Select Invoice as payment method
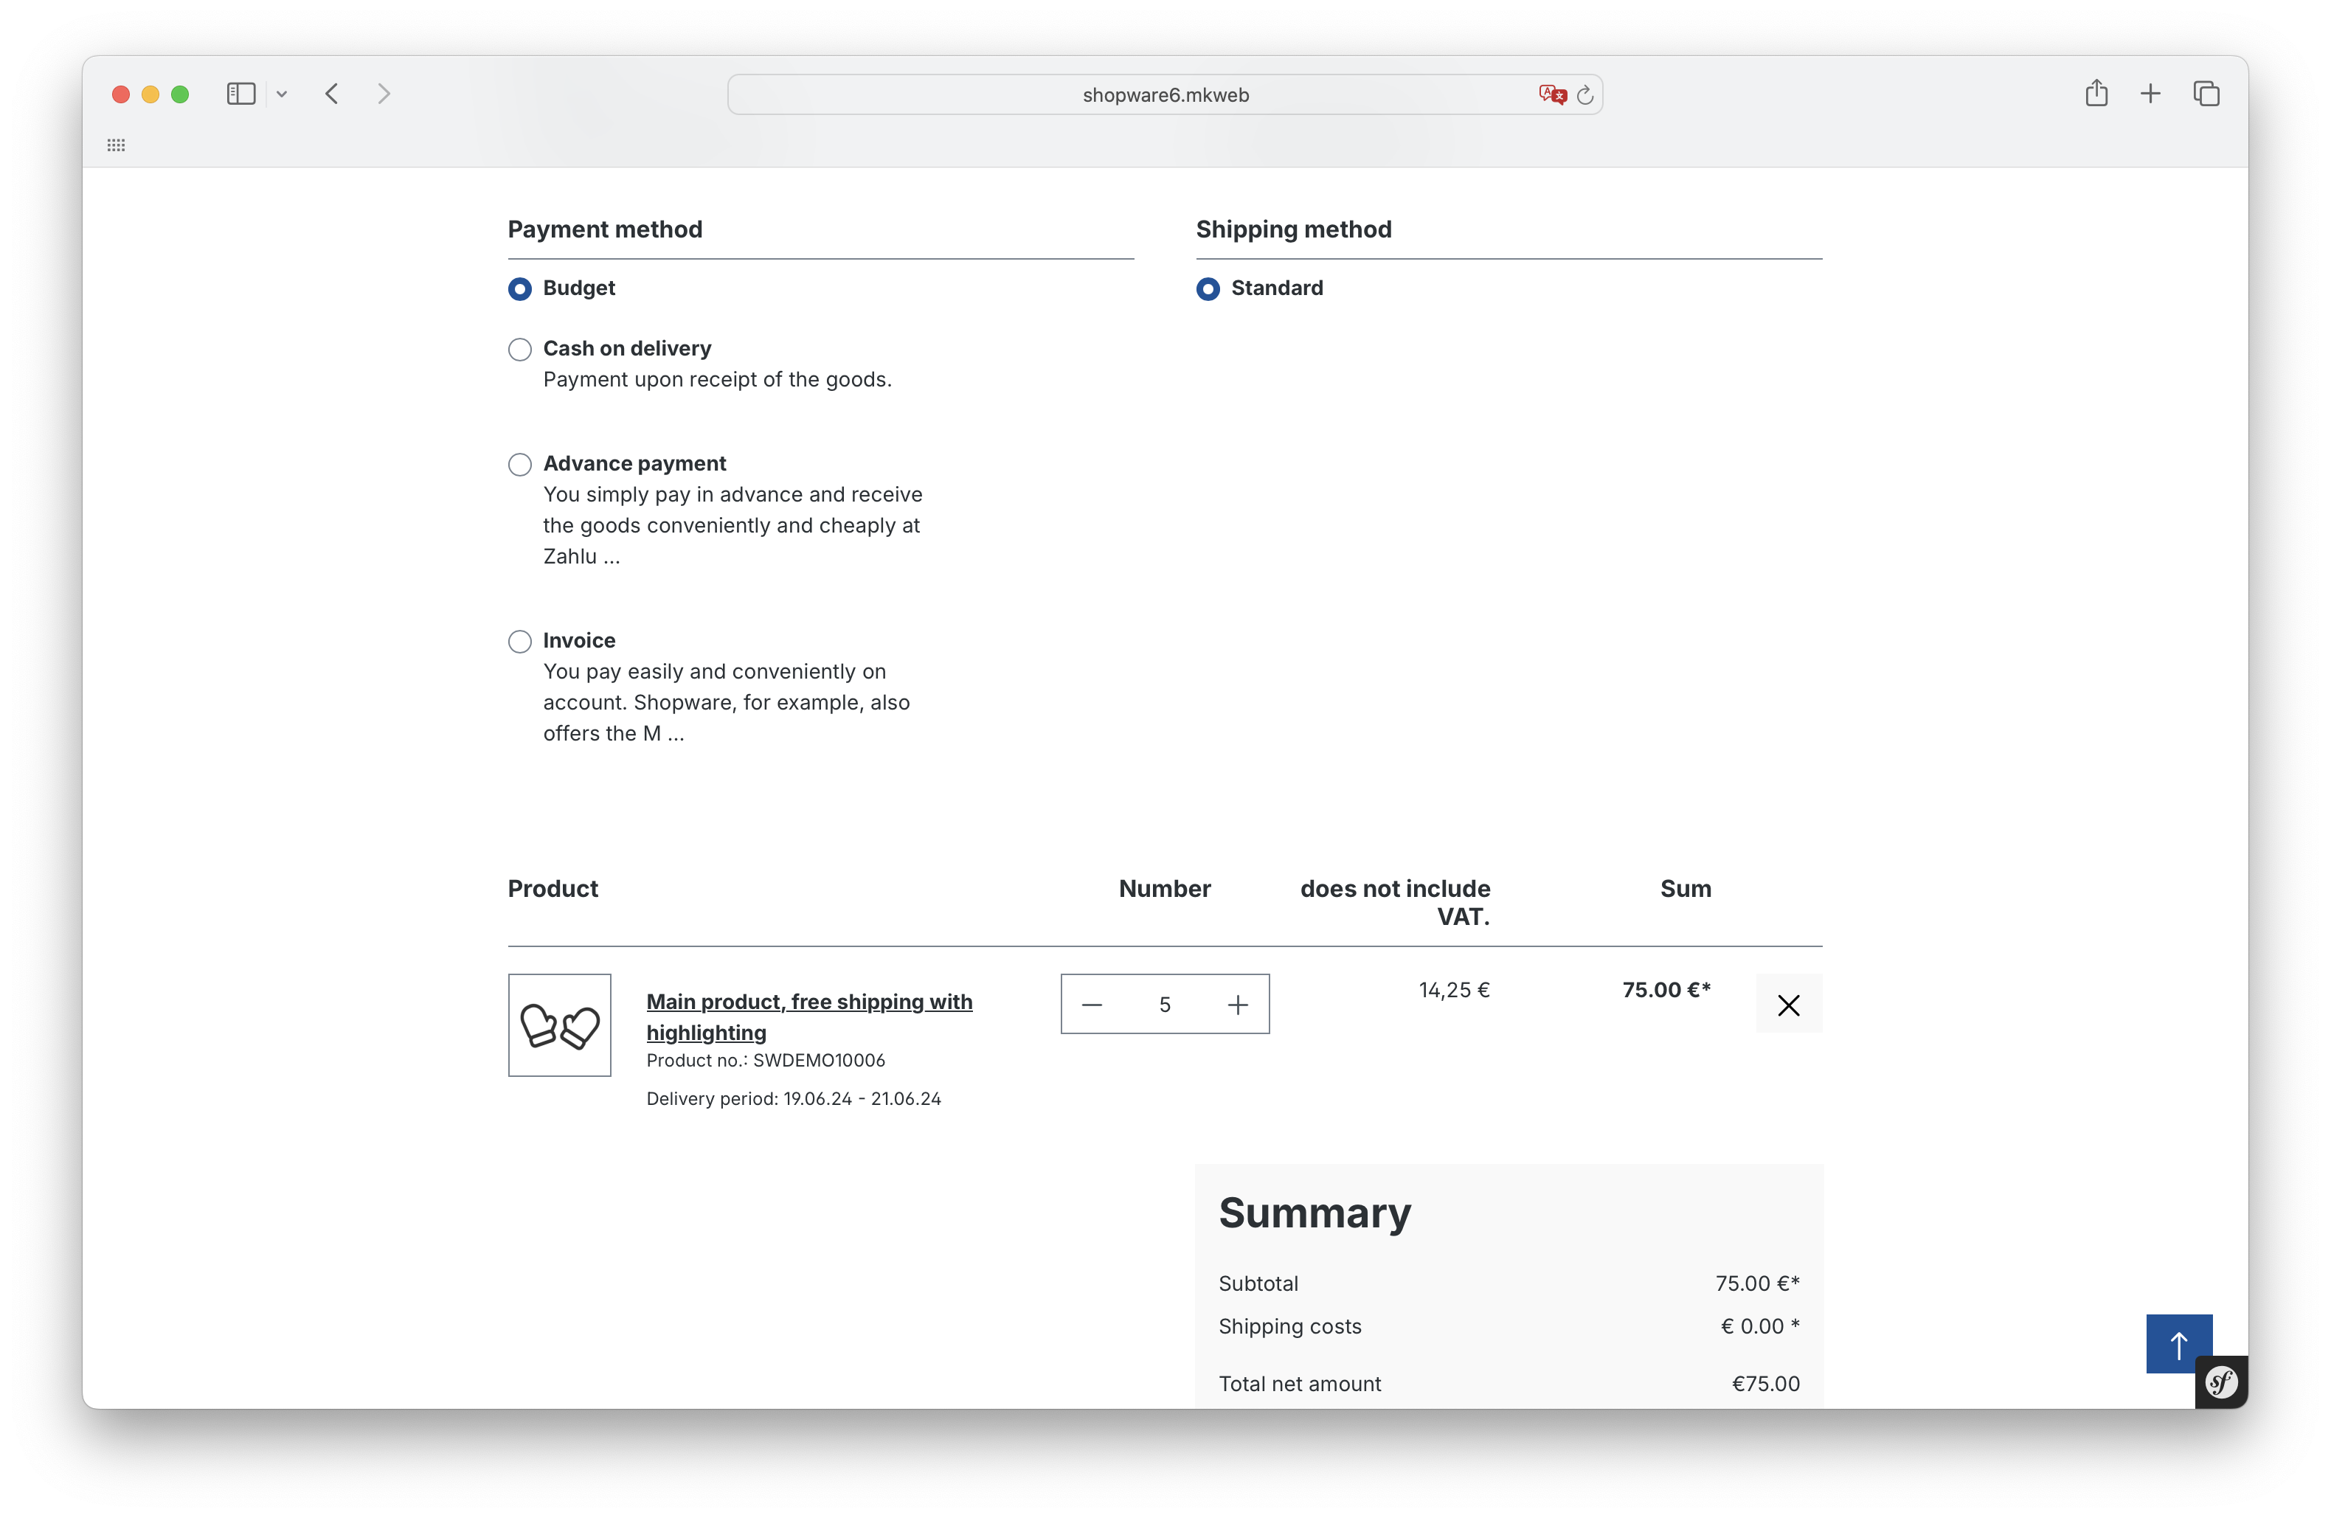 tap(520, 642)
